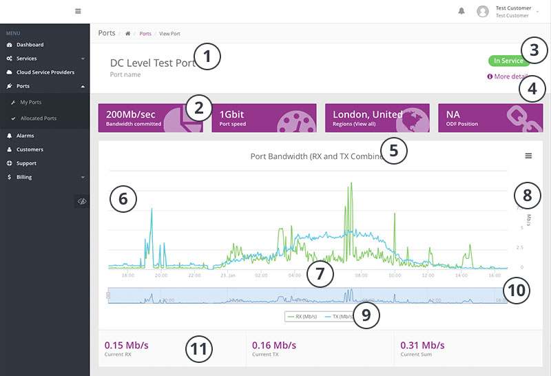Click the breadcrumb home icon
551x376 pixels.
128,34
